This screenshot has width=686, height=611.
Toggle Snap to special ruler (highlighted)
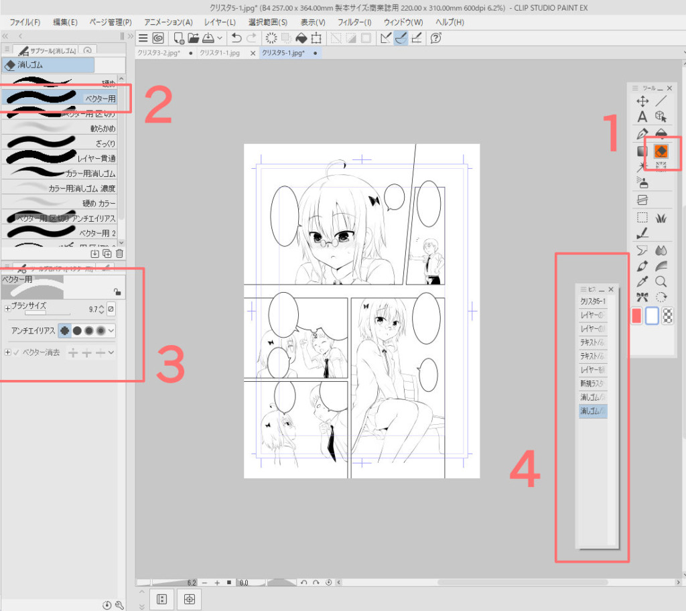tap(401, 38)
